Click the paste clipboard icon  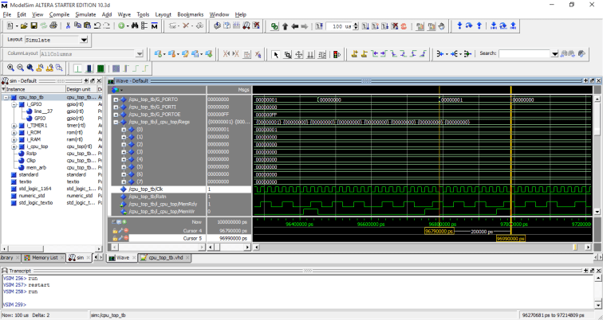[87, 25]
